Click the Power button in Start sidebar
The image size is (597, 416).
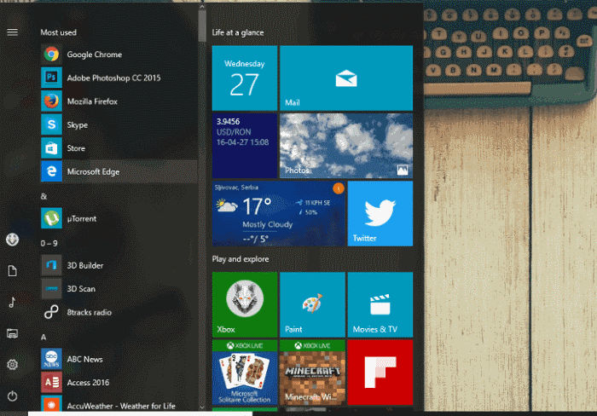12,396
